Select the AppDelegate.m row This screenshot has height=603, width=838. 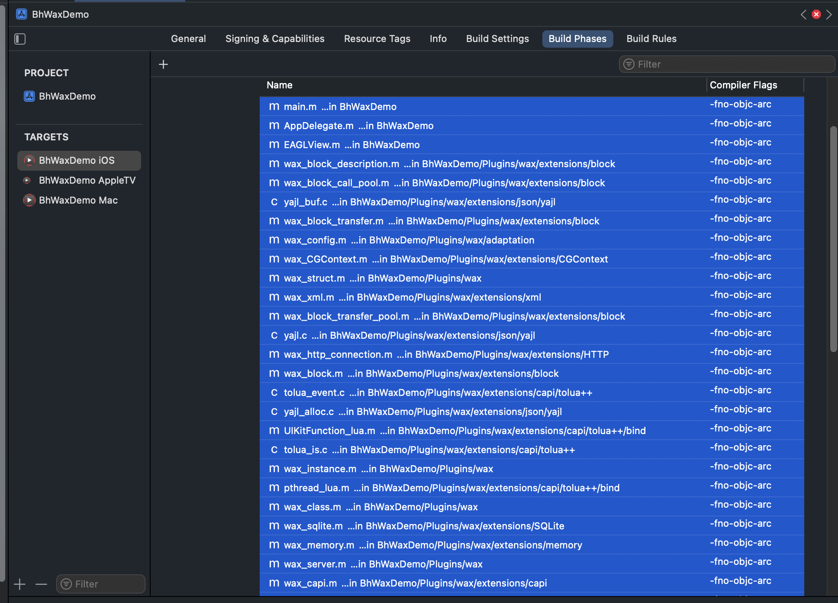tap(532, 126)
